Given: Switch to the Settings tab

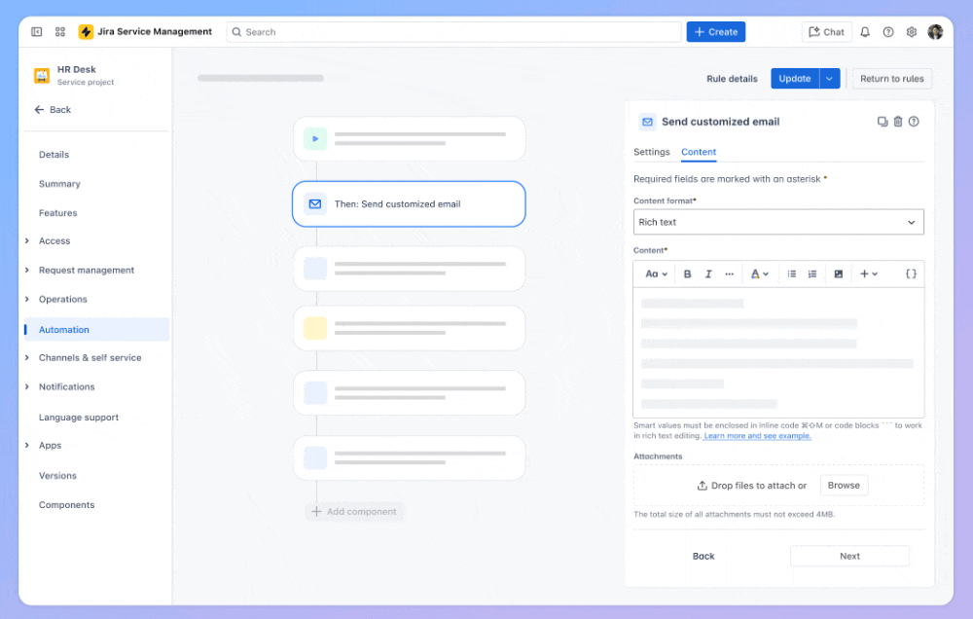Looking at the screenshot, I should (652, 152).
